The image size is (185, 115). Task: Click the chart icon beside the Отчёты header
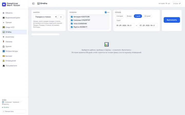pyautogui.click(x=39, y=3)
